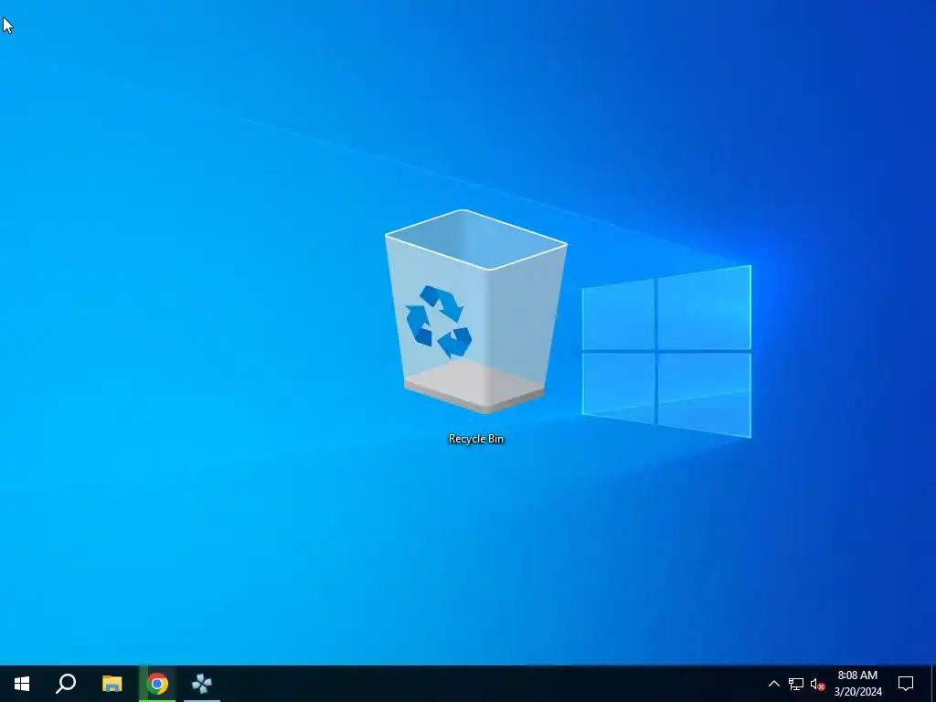Open the Action Center notifications icon
936x702 pixels.
[x=906, y=684]
